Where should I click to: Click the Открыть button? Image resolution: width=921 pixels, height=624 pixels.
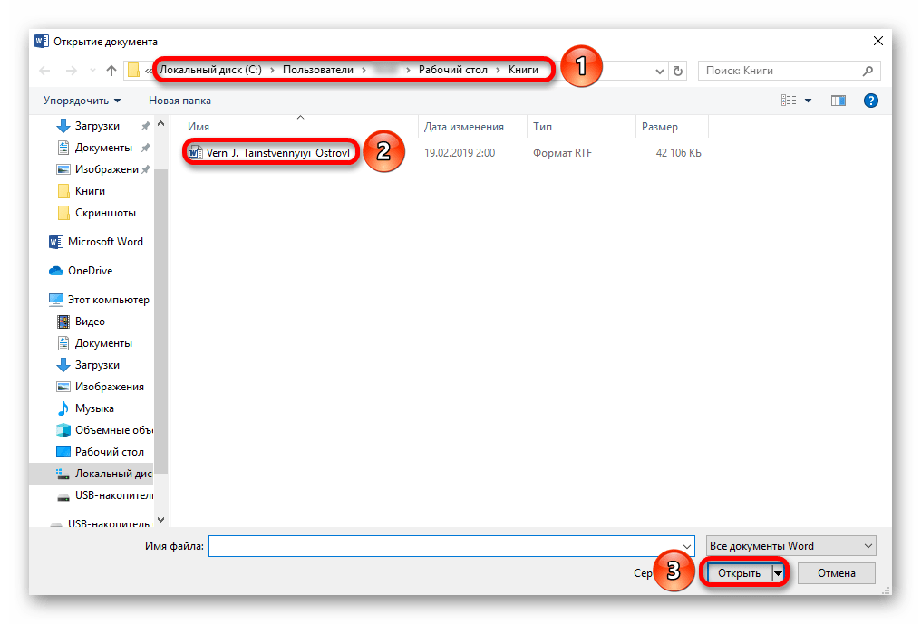point(739,573)
